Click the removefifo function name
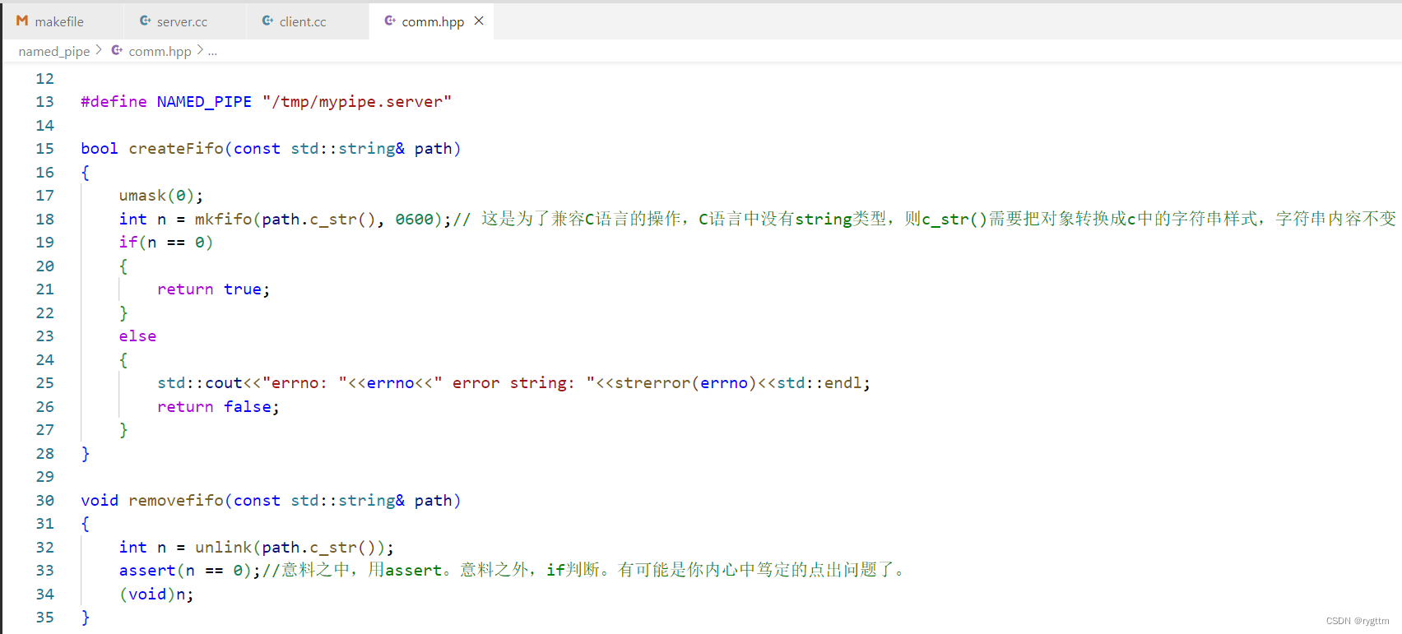Screen dimensions: 1402x634 (176, 501)
